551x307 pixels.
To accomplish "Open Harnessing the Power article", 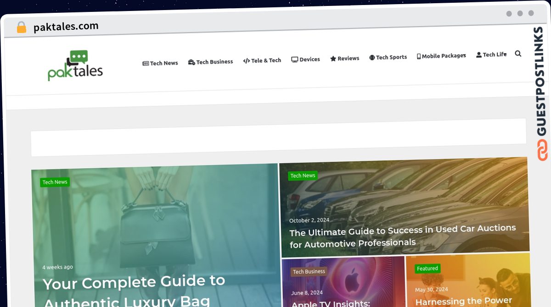I will coord(464,301).
